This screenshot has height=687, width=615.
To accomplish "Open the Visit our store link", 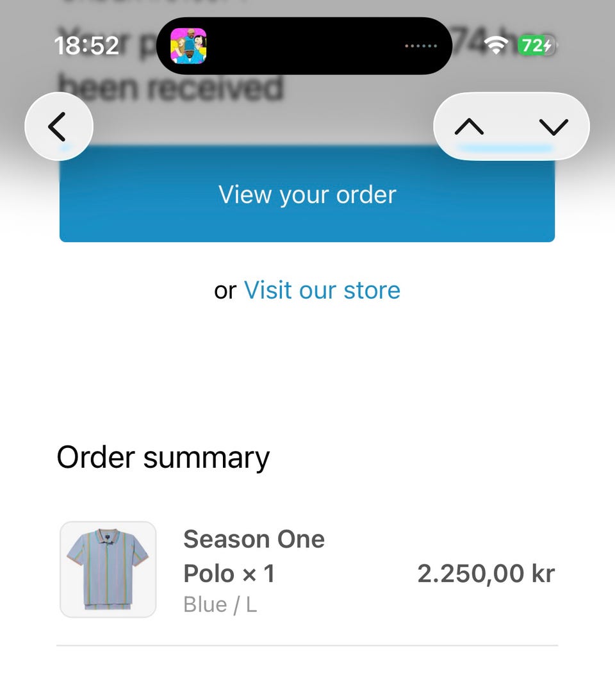I will (x=322, y=290).
